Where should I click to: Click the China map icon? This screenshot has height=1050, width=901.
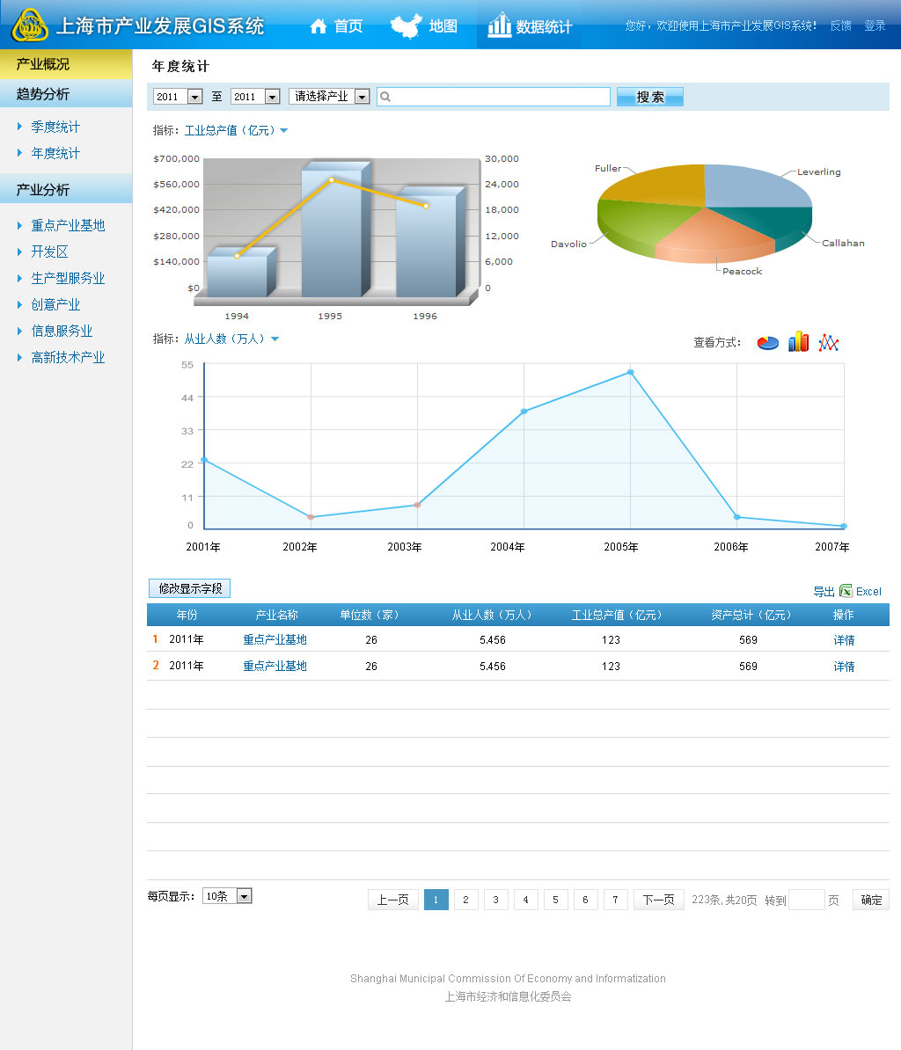click(406, 26)
